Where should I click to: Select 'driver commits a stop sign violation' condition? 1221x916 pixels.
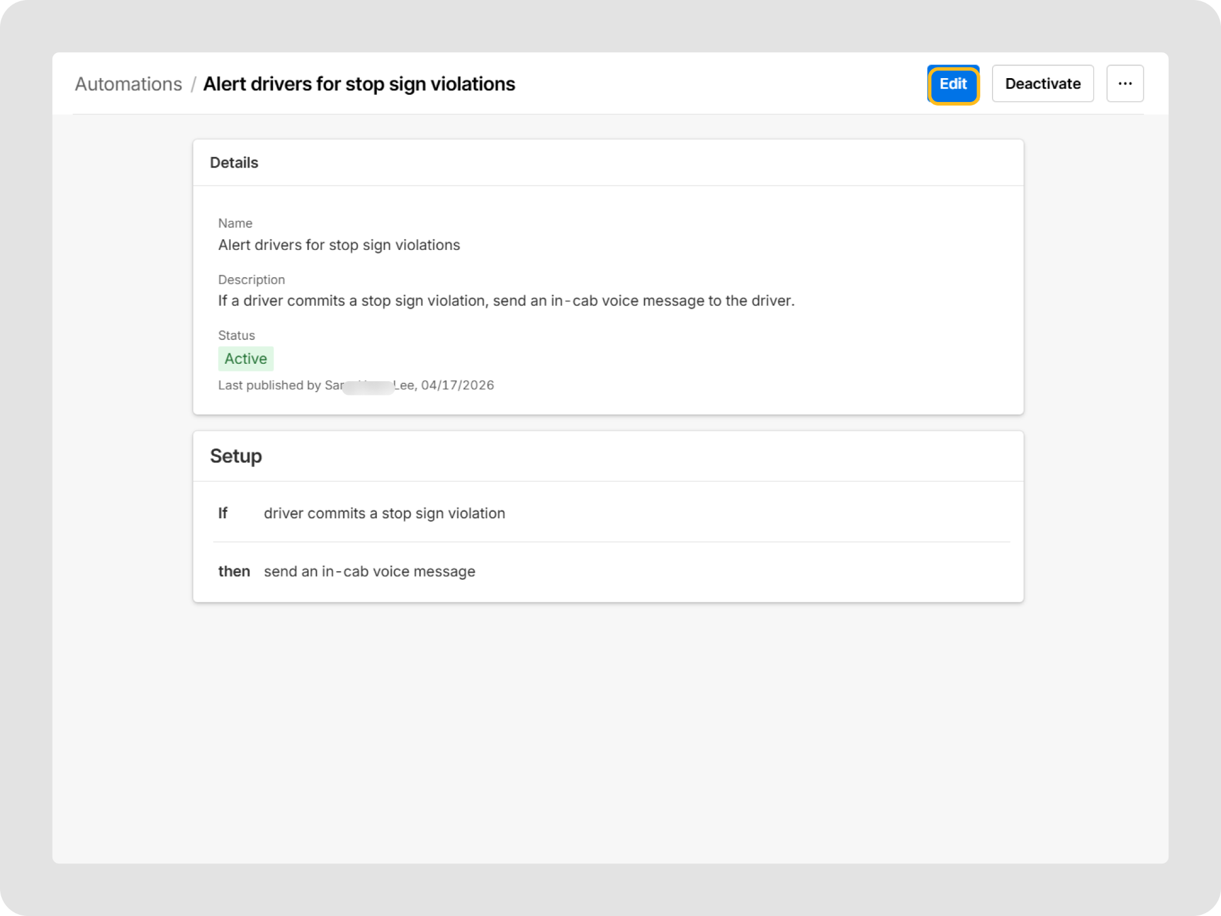[x=384, y=513]
